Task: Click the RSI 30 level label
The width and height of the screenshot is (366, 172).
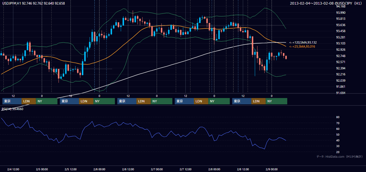Action: coord(338,146)
